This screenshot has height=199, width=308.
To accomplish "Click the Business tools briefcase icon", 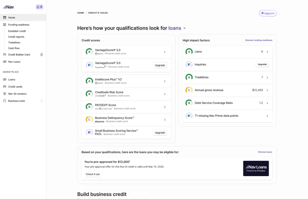I will point(4,101).
